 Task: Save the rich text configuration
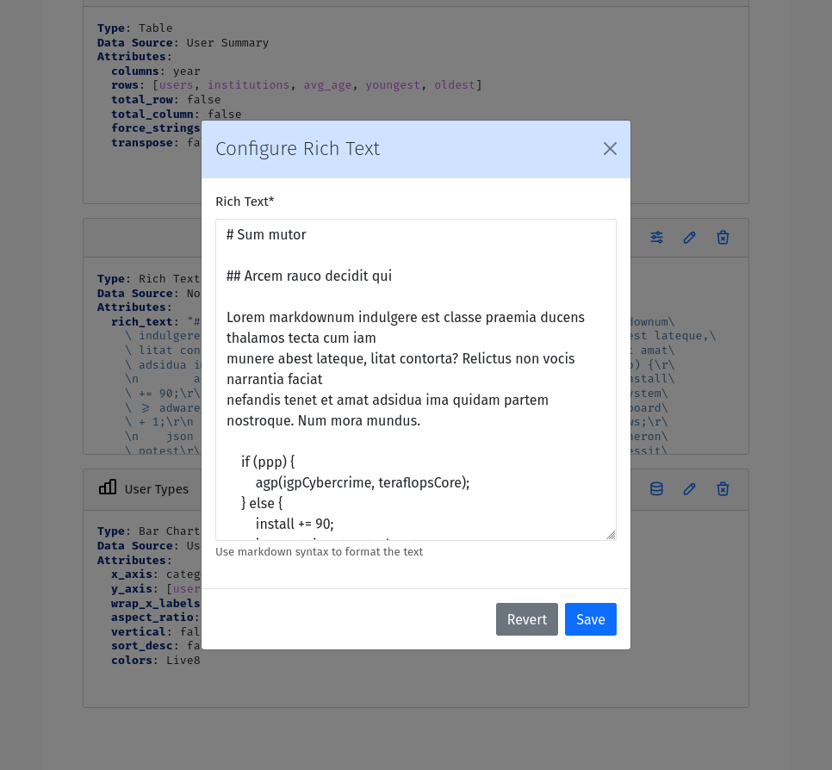[591, 619]
